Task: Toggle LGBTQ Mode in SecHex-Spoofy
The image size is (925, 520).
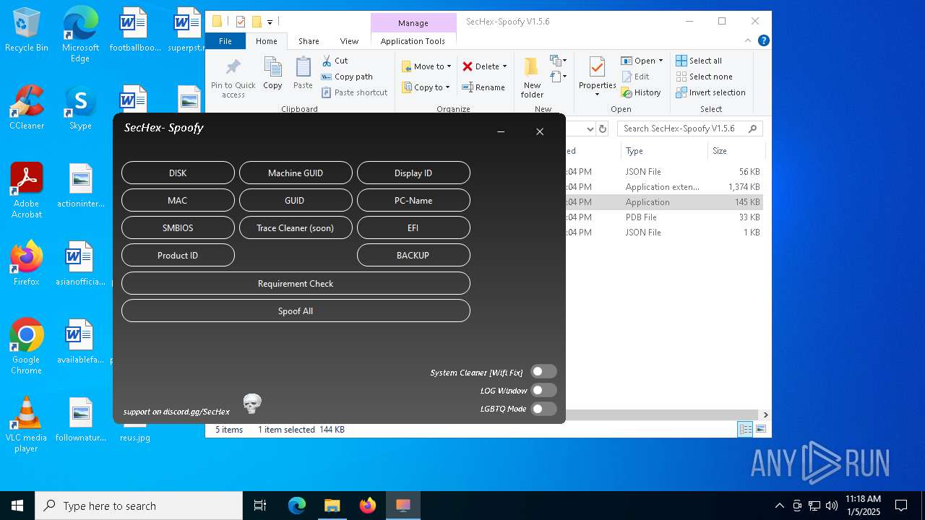Action: click(543, 409)
